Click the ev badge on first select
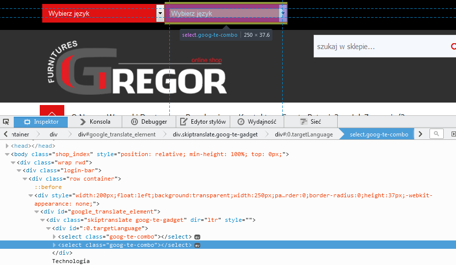Screen dimensions: 456x265 pos(197,237)
